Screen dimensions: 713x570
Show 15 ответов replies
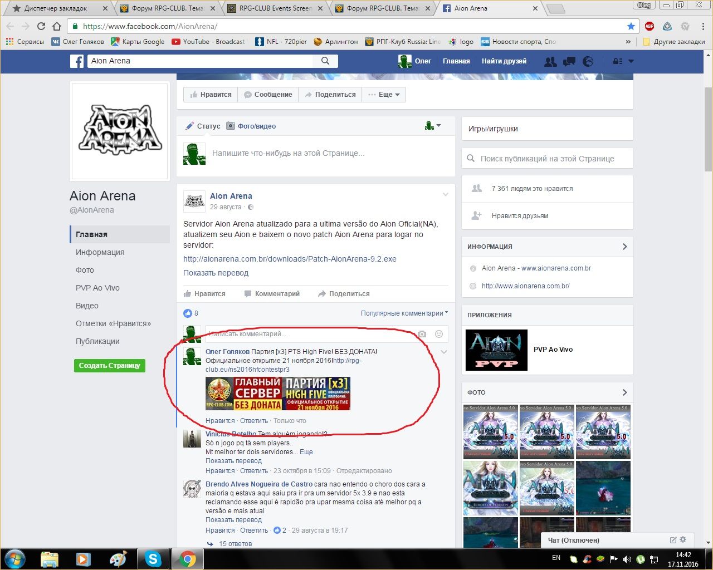[x=235, y=544]
